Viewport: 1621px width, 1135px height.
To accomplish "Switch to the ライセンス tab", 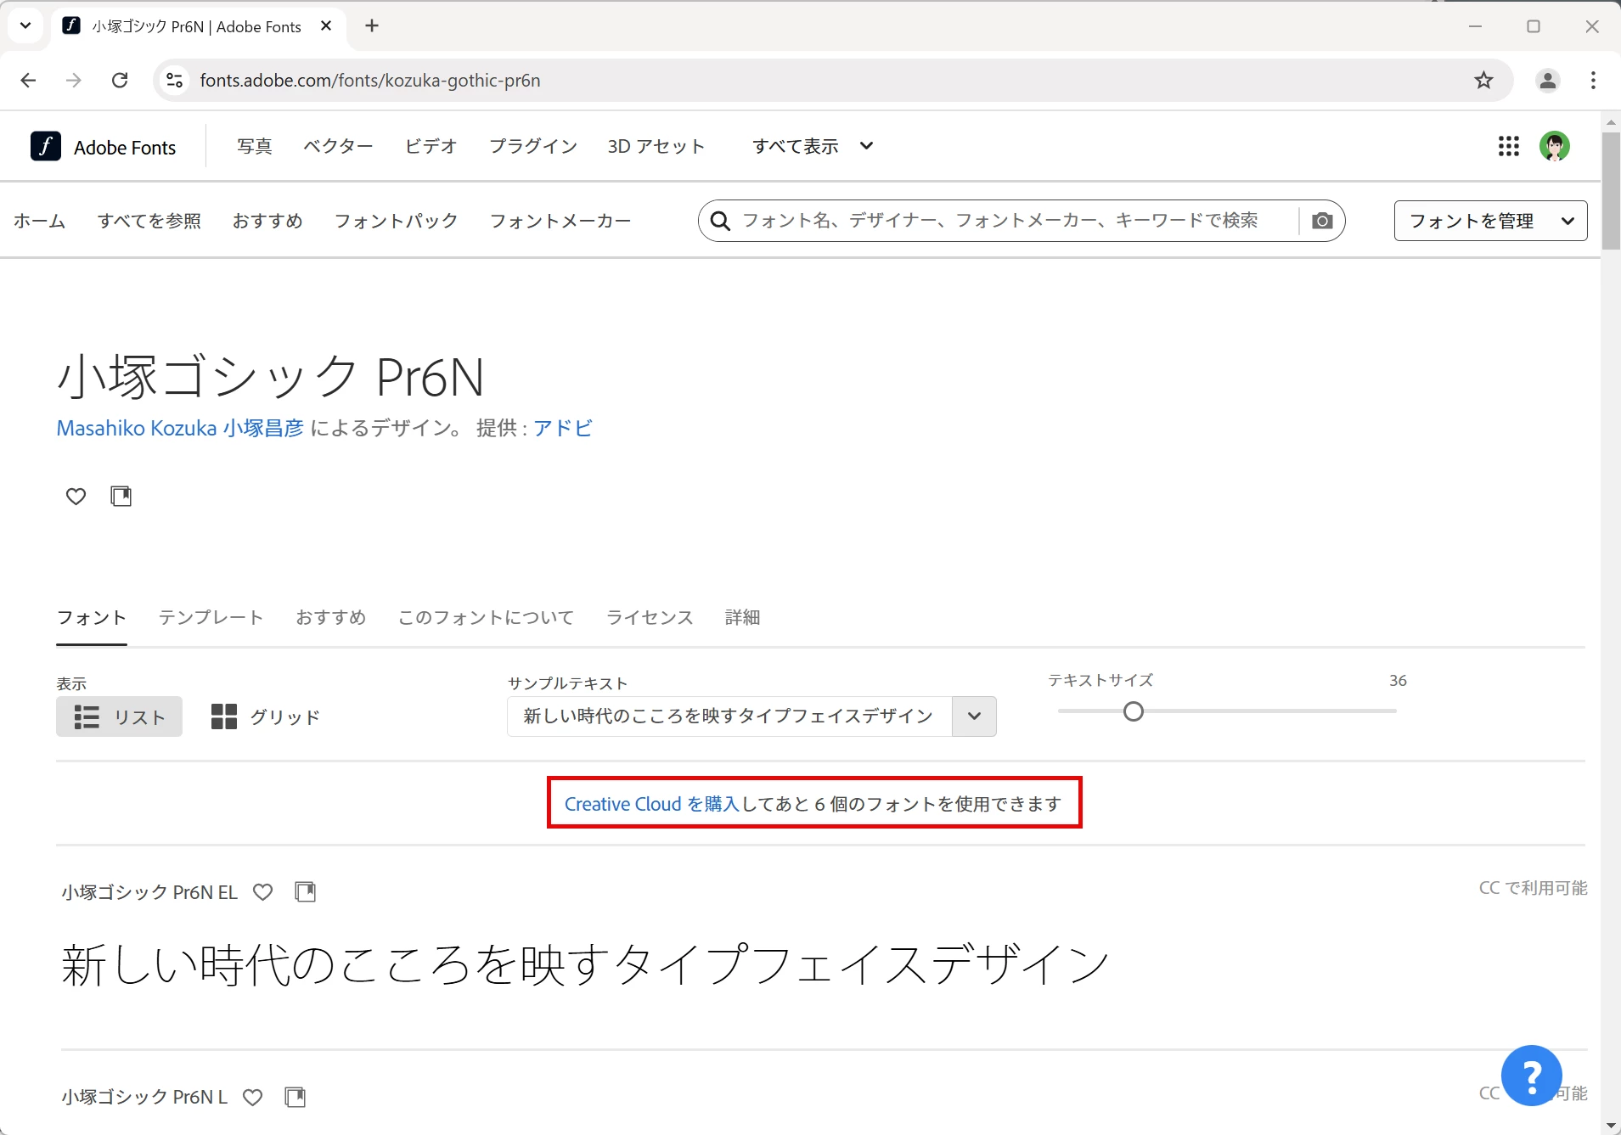I will (650, 617).
